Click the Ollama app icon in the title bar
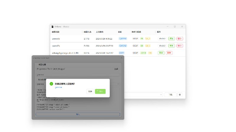This screenshot has width=236, height=132. [53, 27]
